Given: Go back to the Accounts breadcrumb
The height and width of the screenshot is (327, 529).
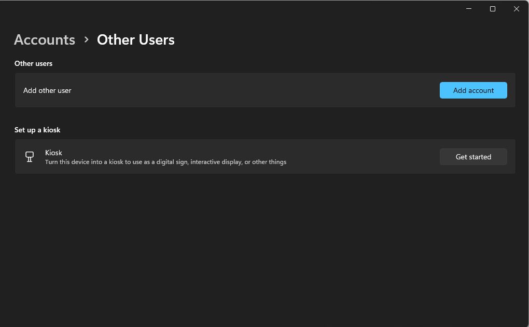Looking at the screenshot, I should 45,40.
